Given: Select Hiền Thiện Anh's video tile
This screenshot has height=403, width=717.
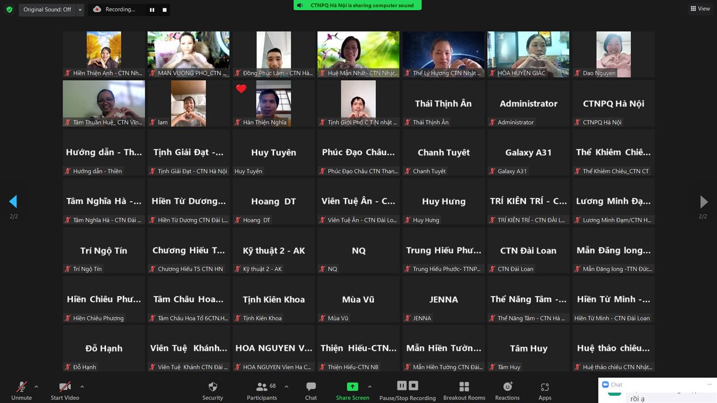Looking at the screenshot, I should (104, 54).
